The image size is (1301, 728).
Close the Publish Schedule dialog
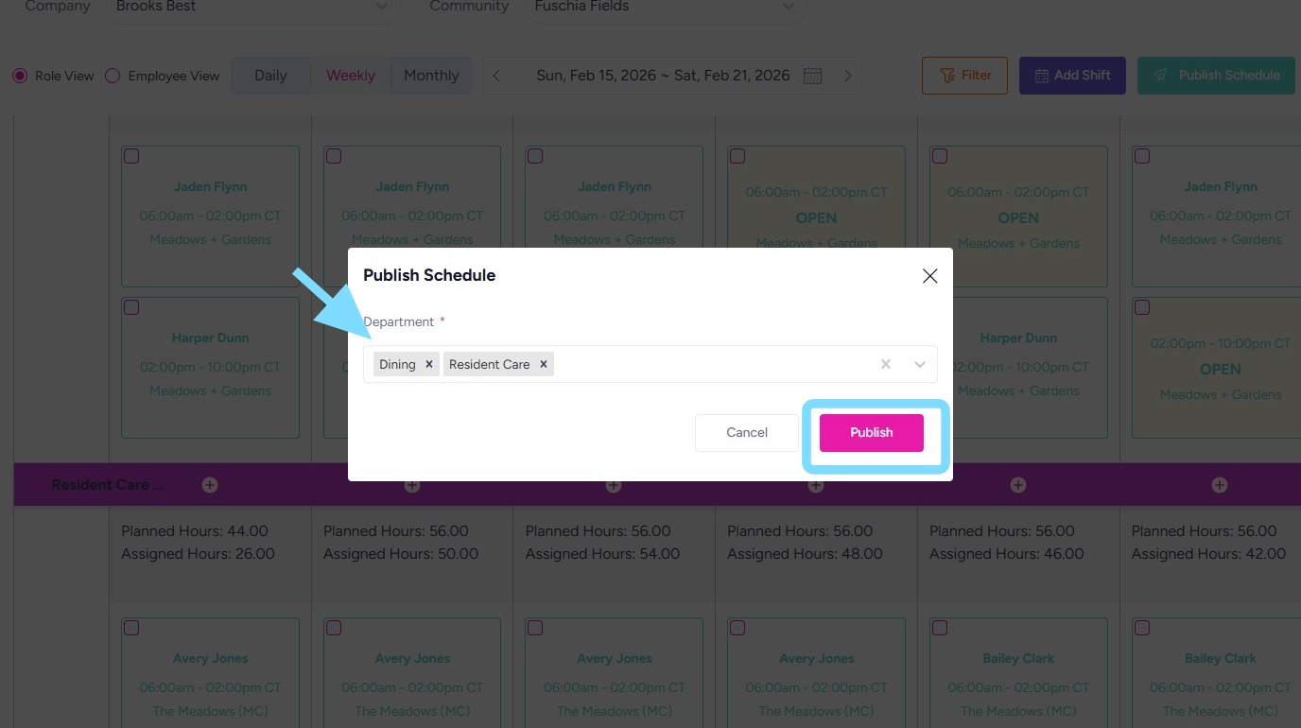[x=929, y=275]
